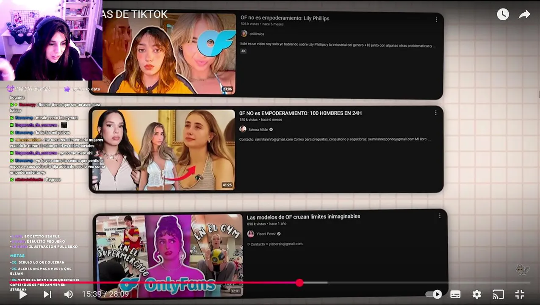This screenshot has width=540, height=305.
Task: Turn on subtitles with the captions icon
Action: 455,294
